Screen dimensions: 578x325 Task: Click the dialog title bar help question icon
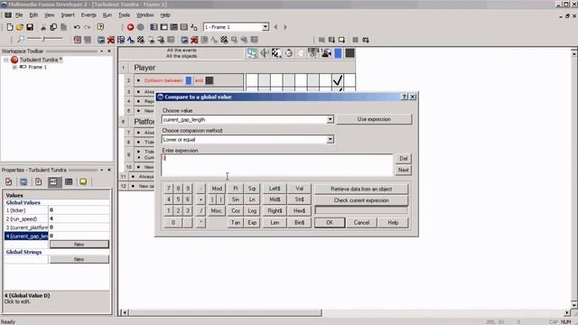(405, 97)
